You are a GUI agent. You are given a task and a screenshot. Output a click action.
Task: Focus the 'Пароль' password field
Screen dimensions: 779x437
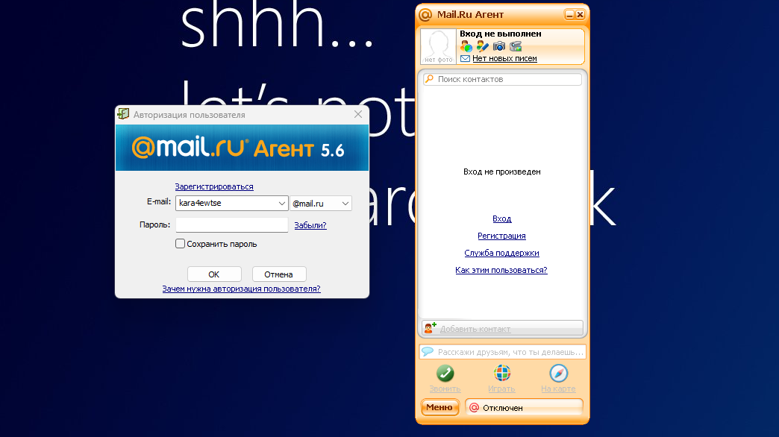click(x=232, y=225)
